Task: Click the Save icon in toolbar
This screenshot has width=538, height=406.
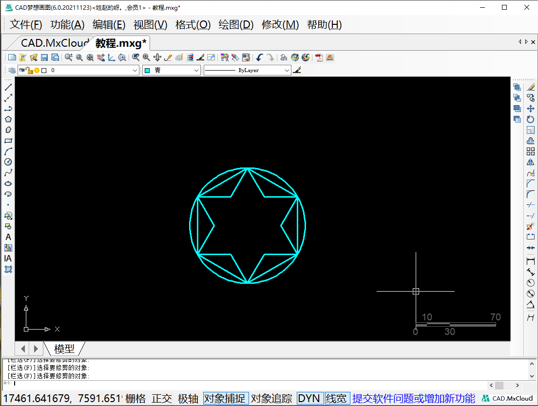Action: click(44, 57)
